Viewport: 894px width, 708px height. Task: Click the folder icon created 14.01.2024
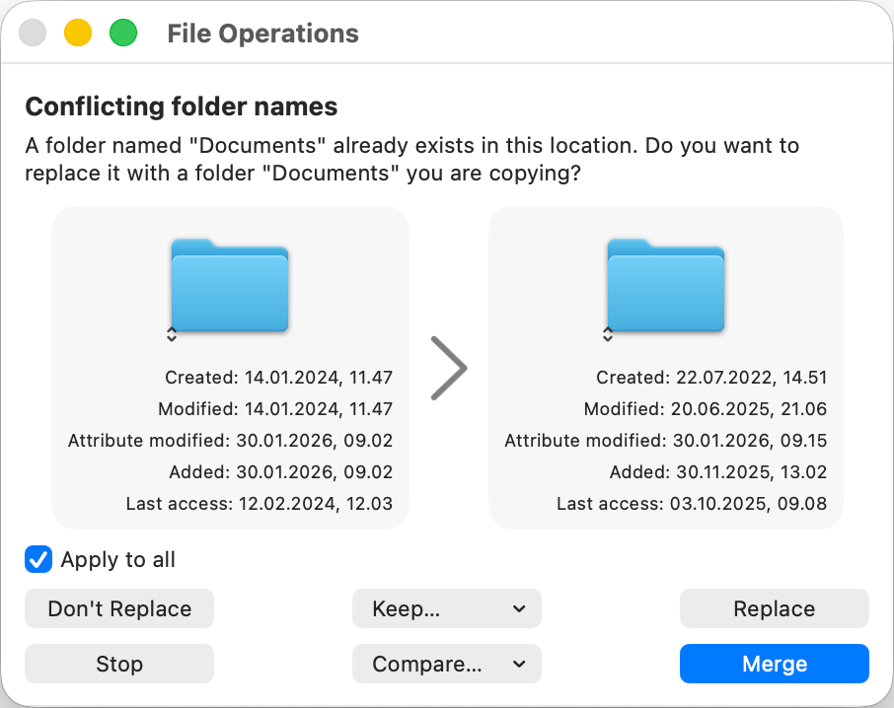point(229,285)
